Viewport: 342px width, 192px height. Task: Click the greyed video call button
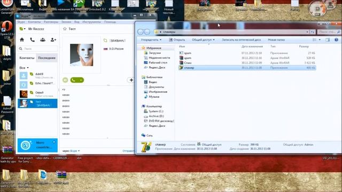point(65,80)
